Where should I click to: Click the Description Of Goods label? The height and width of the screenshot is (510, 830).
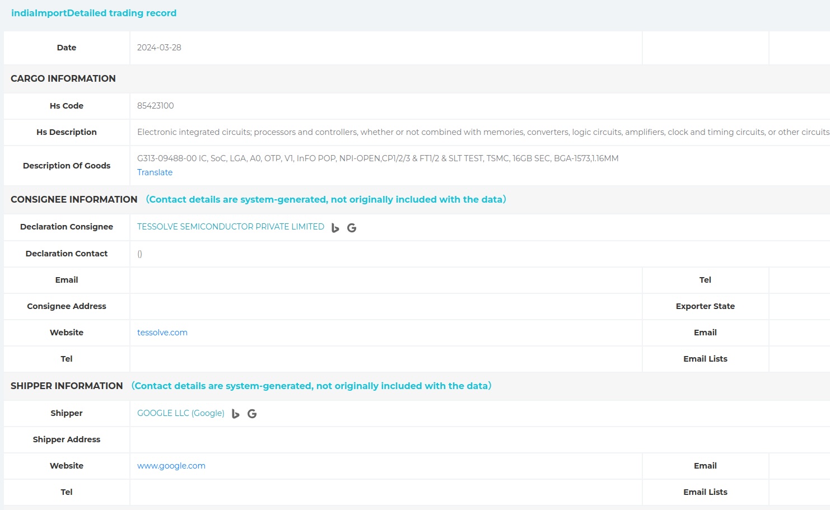[x=67, y=166]
